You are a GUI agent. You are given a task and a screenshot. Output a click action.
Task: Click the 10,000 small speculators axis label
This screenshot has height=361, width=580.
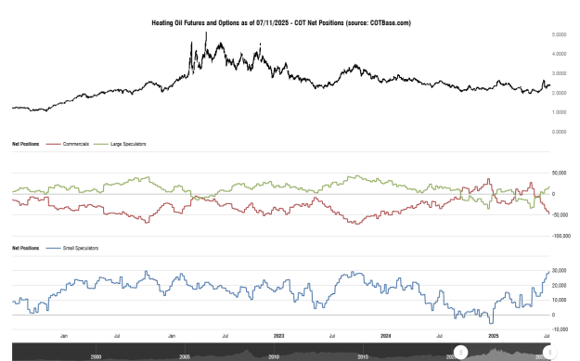[559, 300]
